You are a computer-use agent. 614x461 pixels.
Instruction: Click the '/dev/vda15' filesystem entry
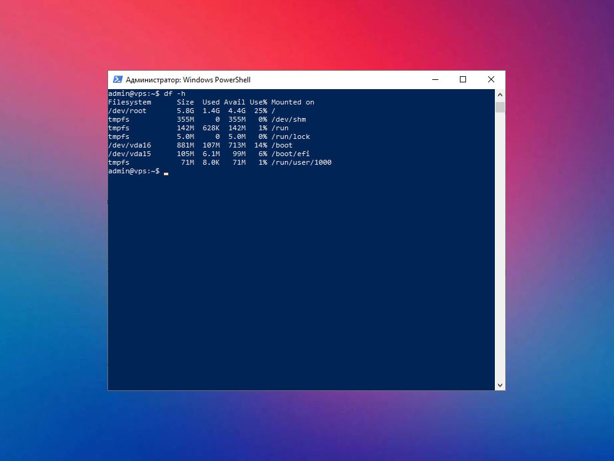coord(130,154)
